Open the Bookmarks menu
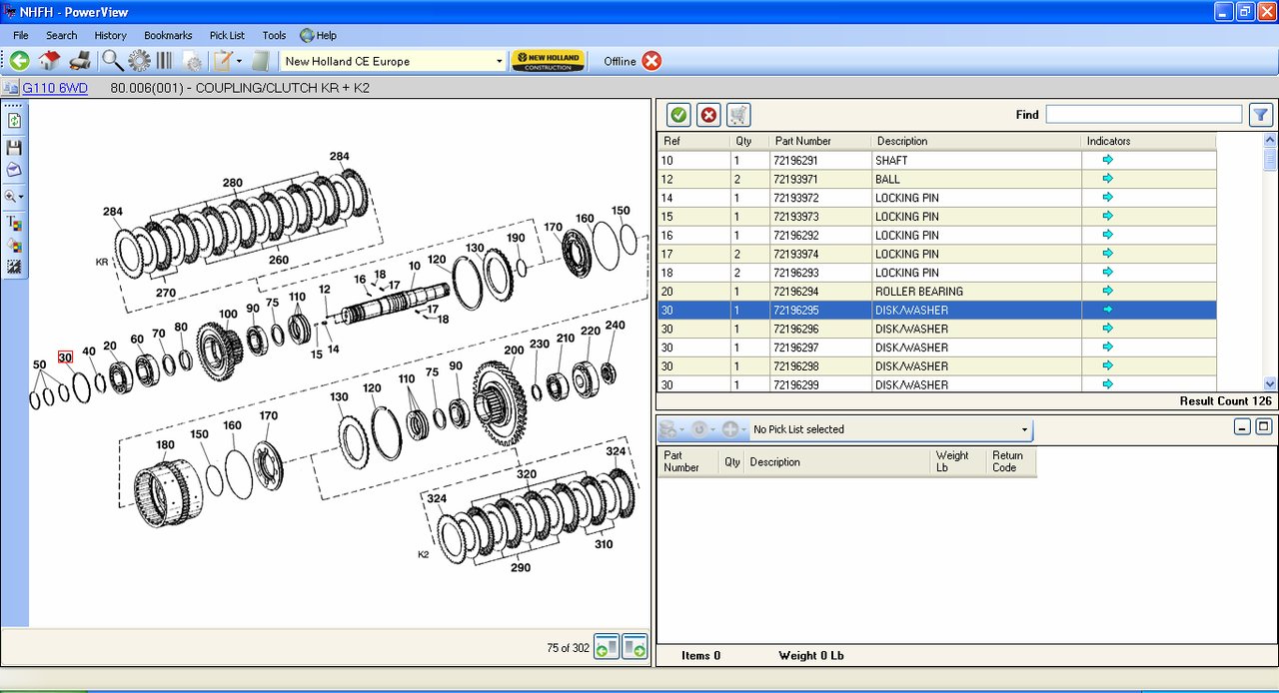Viewport: 1279px width, 693px height. (x=168, y=35)
